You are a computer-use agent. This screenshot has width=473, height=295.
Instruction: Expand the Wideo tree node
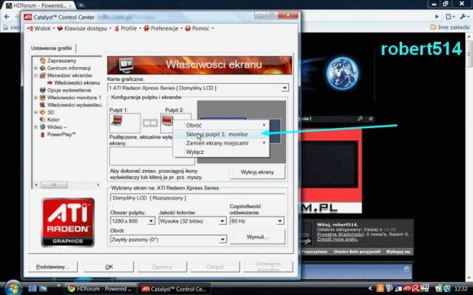[36, 127]
